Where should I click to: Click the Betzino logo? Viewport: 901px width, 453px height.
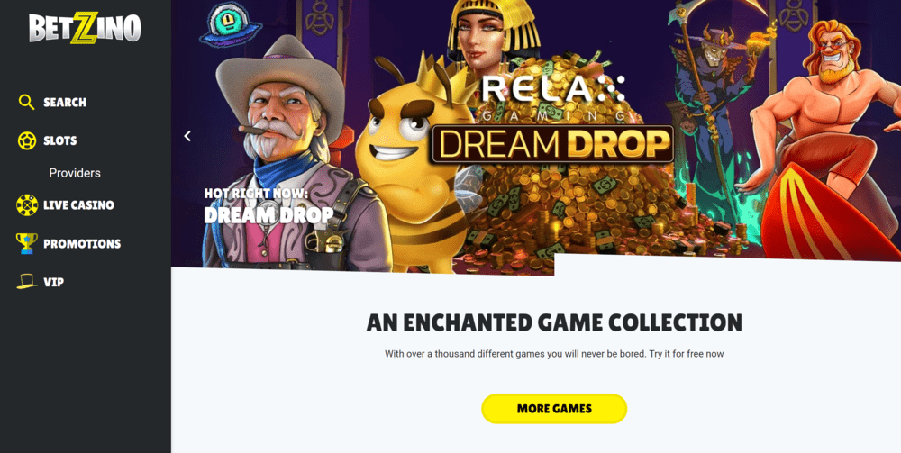pos(85,28)
